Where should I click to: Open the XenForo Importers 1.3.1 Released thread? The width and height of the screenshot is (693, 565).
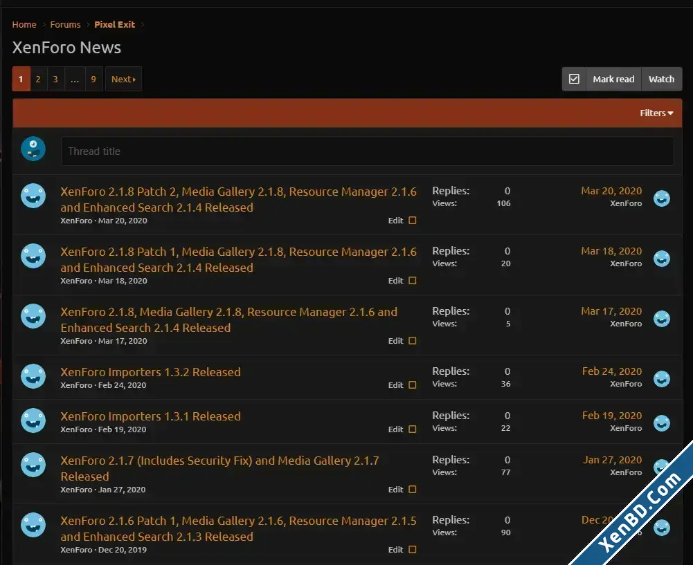click(x=151, y=416)
